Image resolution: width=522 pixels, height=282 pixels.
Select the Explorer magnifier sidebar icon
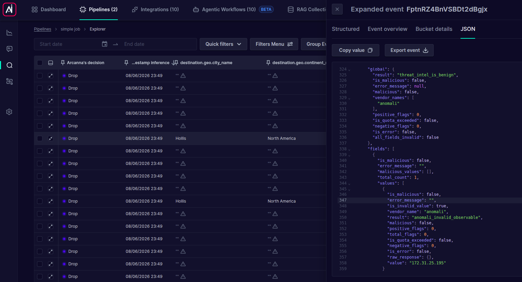click(x=10, y=65)
